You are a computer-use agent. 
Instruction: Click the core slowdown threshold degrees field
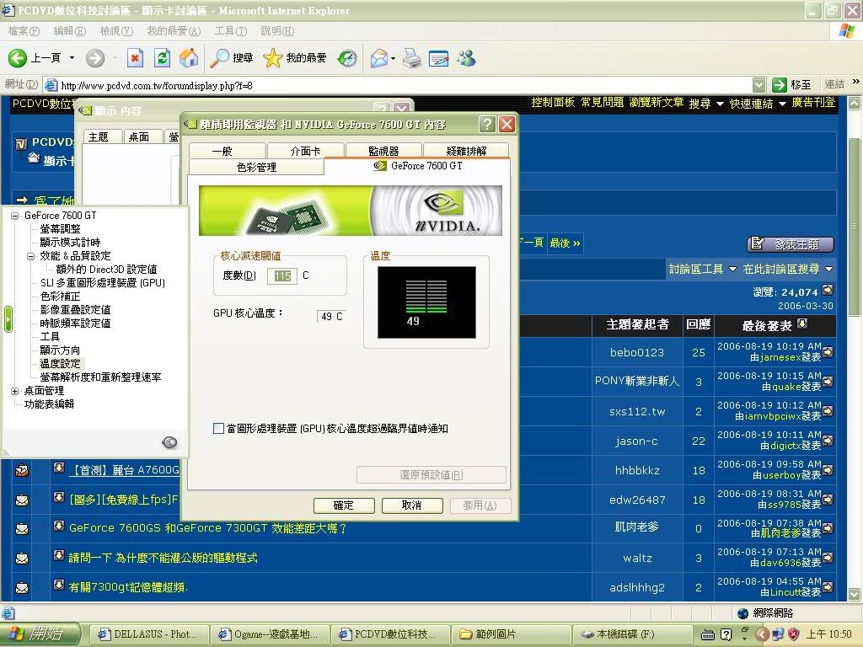pyautogui.click(x=282, y=276)
